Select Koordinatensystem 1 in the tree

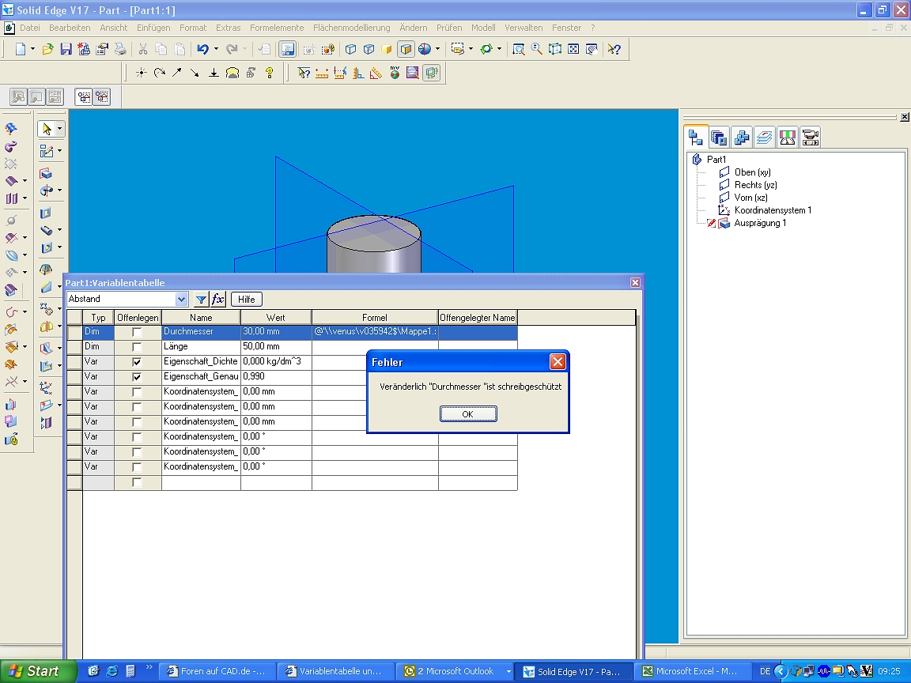tap(773, 210)
